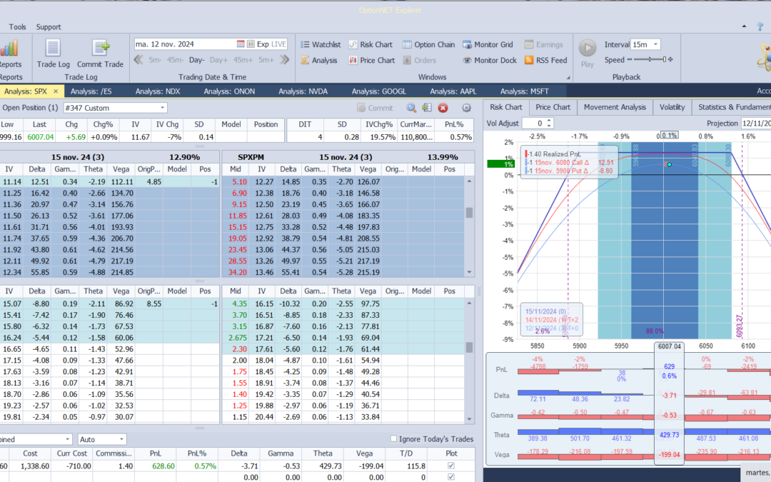This screenshot has height=482, width=771.
Task: Open the Analysis window from ribbon
Action: point(319,60)
